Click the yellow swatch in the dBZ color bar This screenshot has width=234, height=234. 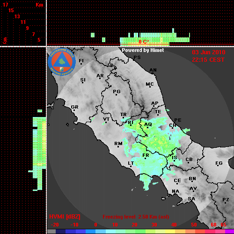(x=170, y=231)
